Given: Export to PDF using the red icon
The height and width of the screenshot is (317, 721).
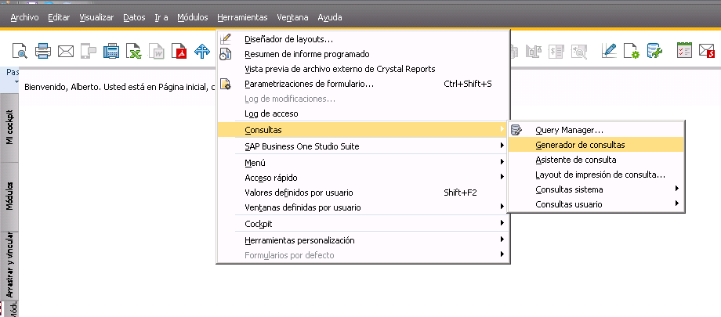Looking at the screenshot, I should 179,52.
